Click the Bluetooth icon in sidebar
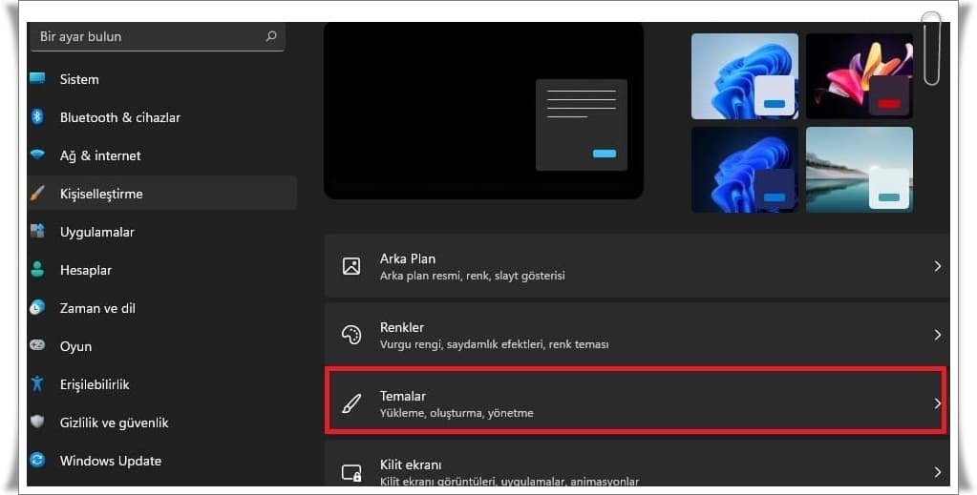Viewport: 977px width, 495px height. [37, 116]
